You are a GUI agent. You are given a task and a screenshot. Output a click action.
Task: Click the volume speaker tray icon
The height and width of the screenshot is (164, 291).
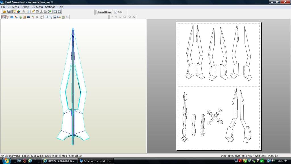tap(273, 161)
